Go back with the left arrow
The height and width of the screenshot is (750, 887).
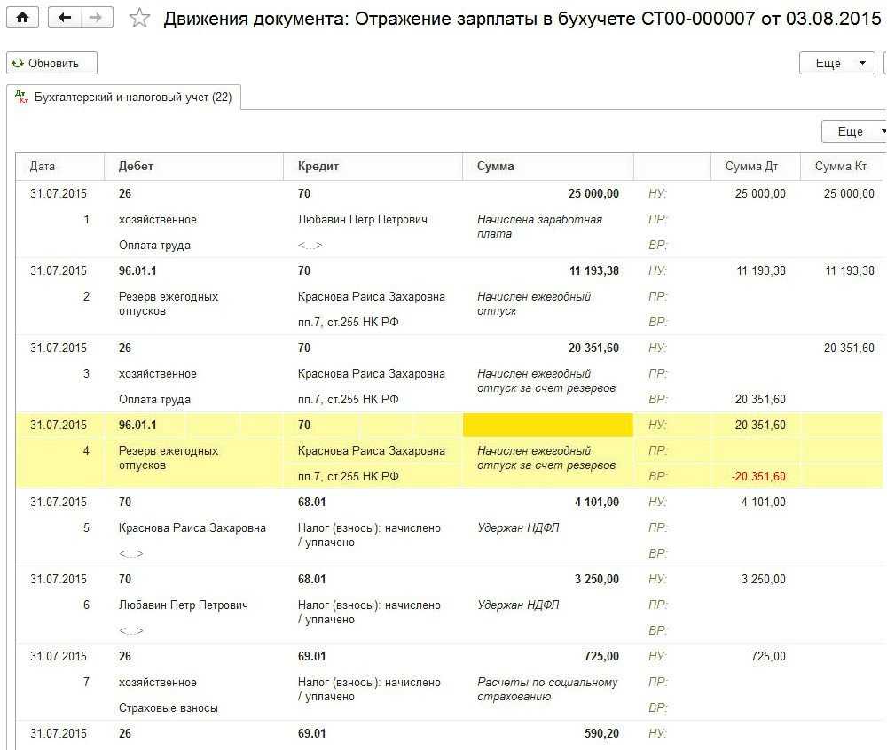pyautogui.click(x=64, y=18)
